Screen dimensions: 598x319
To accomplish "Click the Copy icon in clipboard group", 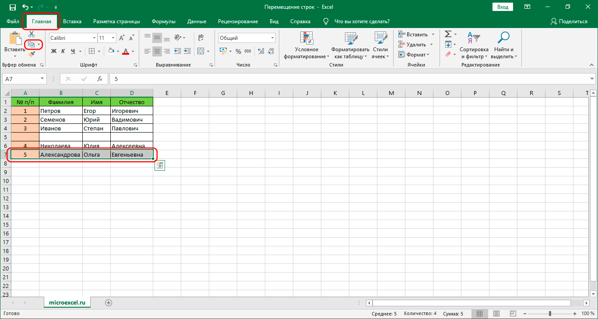I will pos(32,45).
